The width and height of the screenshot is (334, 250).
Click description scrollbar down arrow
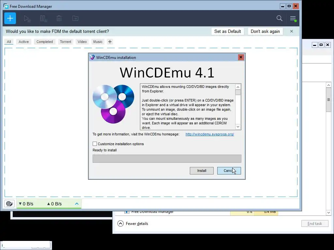[238, 127]
